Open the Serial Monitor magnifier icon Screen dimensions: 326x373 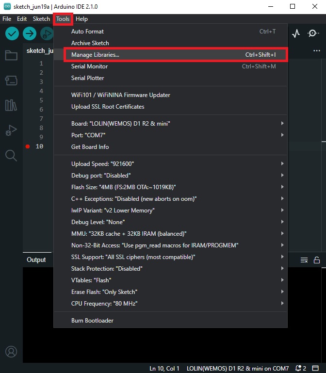click(x=312, y=33)
